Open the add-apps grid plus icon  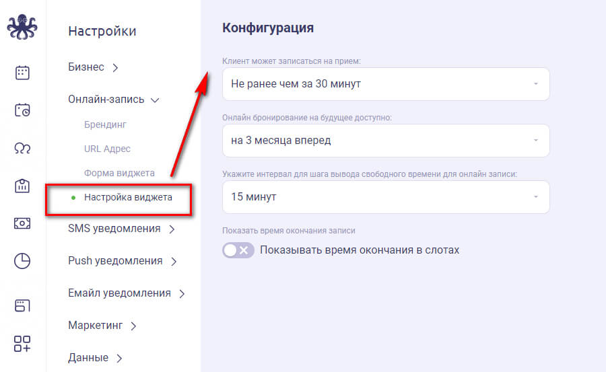click(x=22, y=344)
